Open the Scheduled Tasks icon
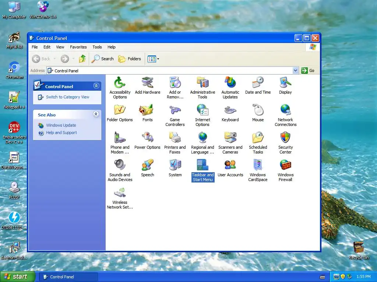 (x=258, y=143)
